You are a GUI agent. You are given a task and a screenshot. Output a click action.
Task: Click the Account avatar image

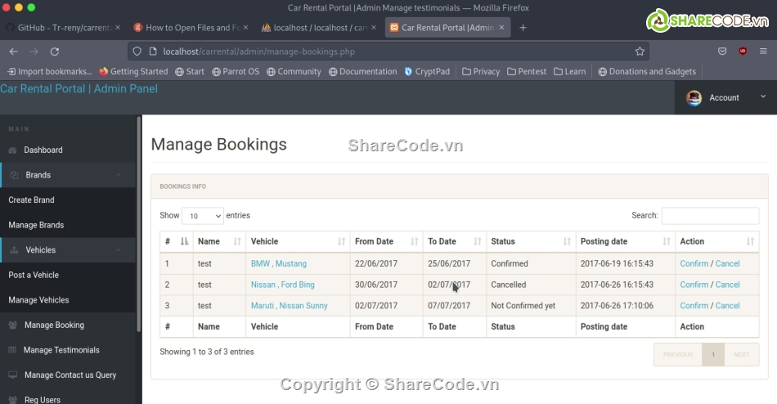[x=694, y=98]
